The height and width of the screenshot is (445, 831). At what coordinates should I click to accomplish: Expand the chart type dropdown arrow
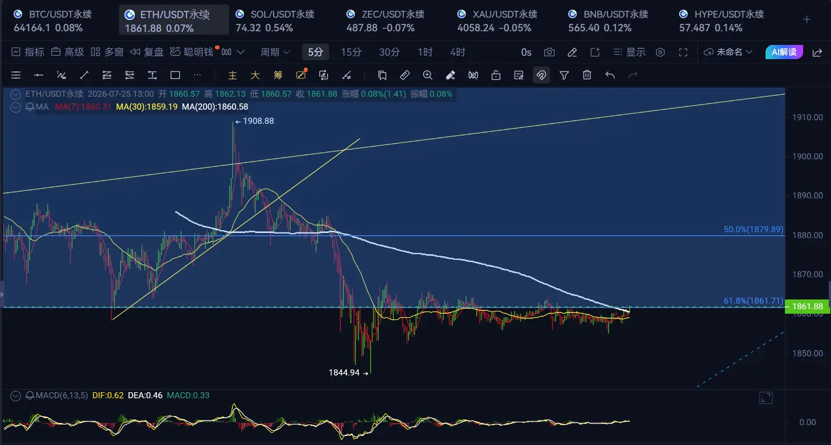coord(241,52)
